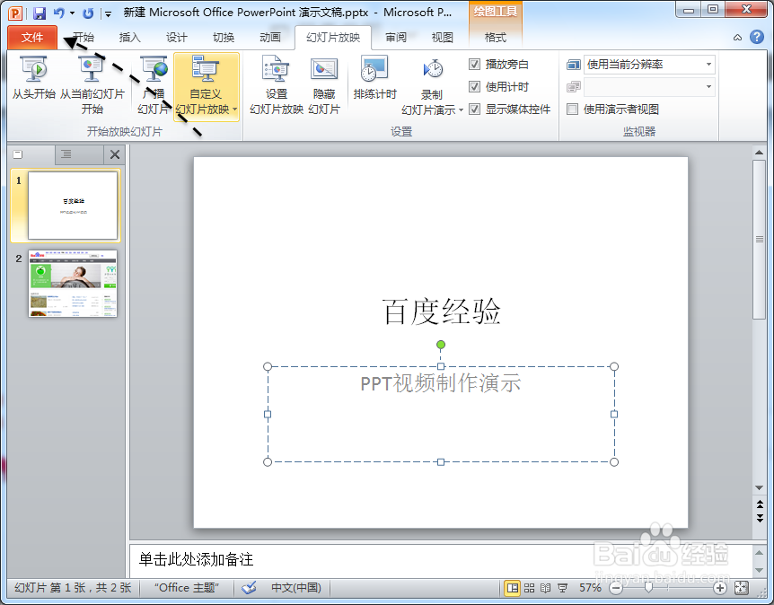Open the Design (设计) tab
This screenshot has width=774, height=605.
point(177,38)
